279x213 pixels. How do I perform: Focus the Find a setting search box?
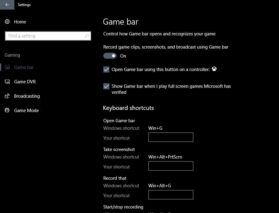(48, 36)
